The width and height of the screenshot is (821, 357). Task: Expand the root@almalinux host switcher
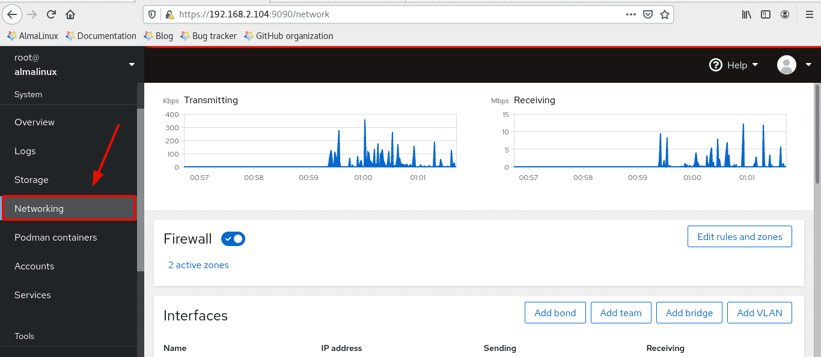[x=72, y=65]
